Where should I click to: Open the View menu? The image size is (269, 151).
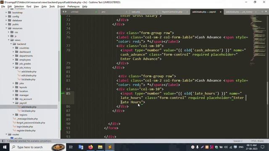pos(36,7)
